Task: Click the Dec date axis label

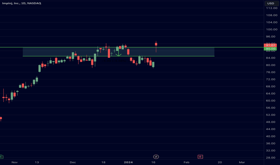Action: coord(73,162)
